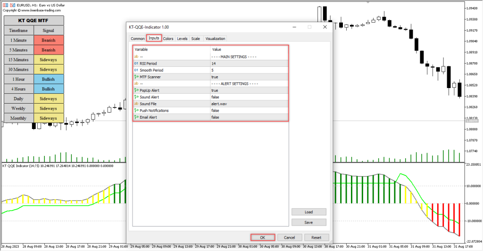Click the Email Alert row icon

(x=136, y=117)
